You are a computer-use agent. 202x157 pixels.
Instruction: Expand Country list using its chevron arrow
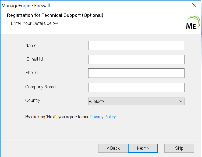[181, 101]
